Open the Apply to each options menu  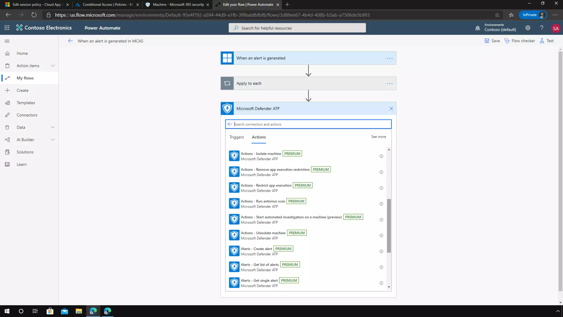pos(389,83)
